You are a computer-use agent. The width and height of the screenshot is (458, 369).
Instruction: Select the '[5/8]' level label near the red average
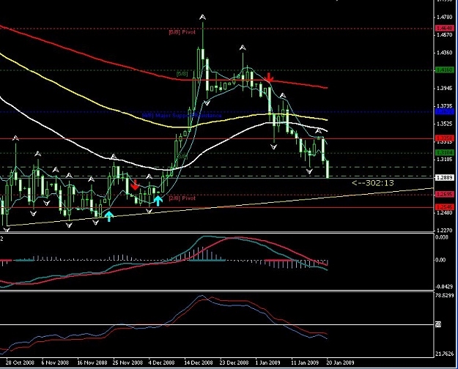[x=182, y=74]
